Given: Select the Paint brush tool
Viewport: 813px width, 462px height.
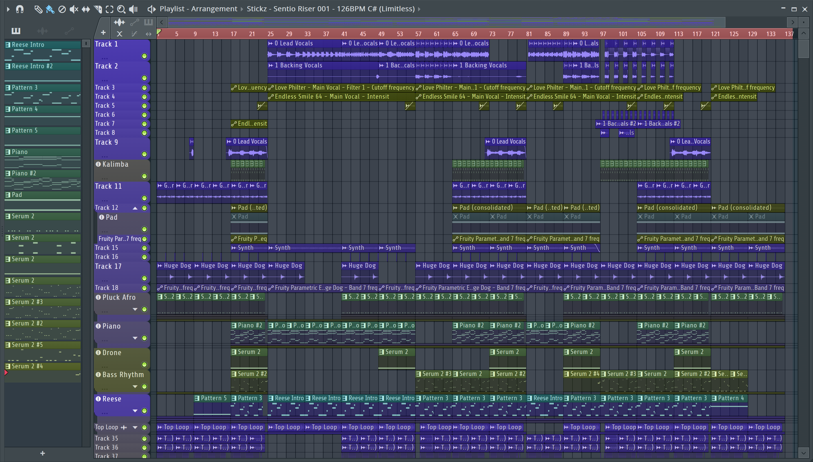Looking at the screenshot, I should [x=50, y=9].
